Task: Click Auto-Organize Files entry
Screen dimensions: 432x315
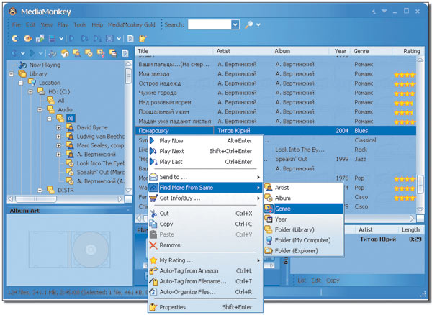Action: (205, 292)
